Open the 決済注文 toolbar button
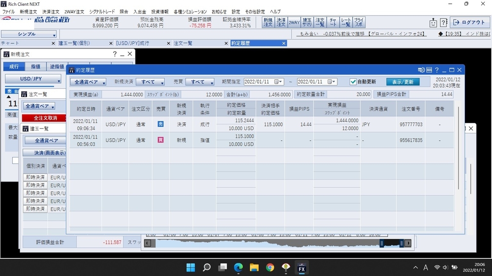Image resolution: width=492 pixels, height=276 pixels. 281,22
